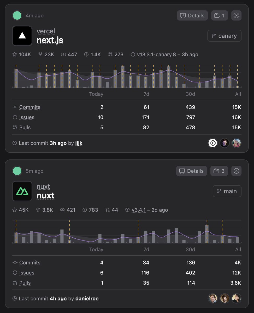The width and height of the screenshot is (254, 313).
Task: Open the nuxt owner link
Action: pos(43,187)
